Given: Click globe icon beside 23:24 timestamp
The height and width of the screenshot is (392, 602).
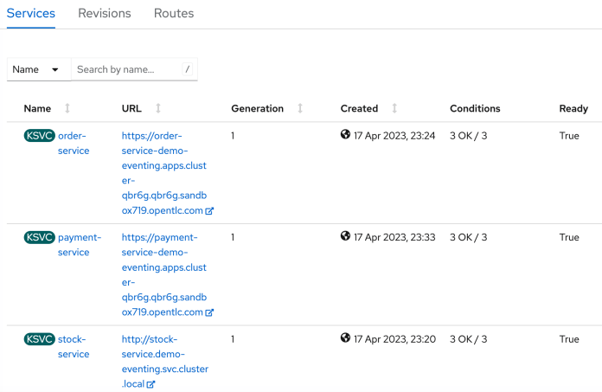Looking at the screenshot, I should pyautogui.click(x=345, y=134).
